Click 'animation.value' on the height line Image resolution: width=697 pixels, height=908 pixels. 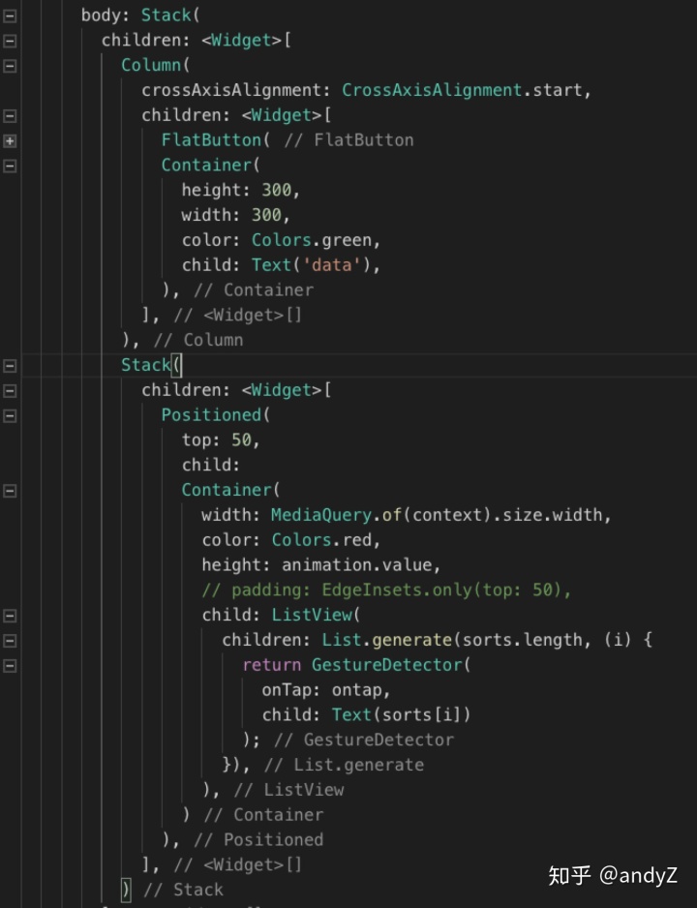pyautogui.click(x=356, y=565)
